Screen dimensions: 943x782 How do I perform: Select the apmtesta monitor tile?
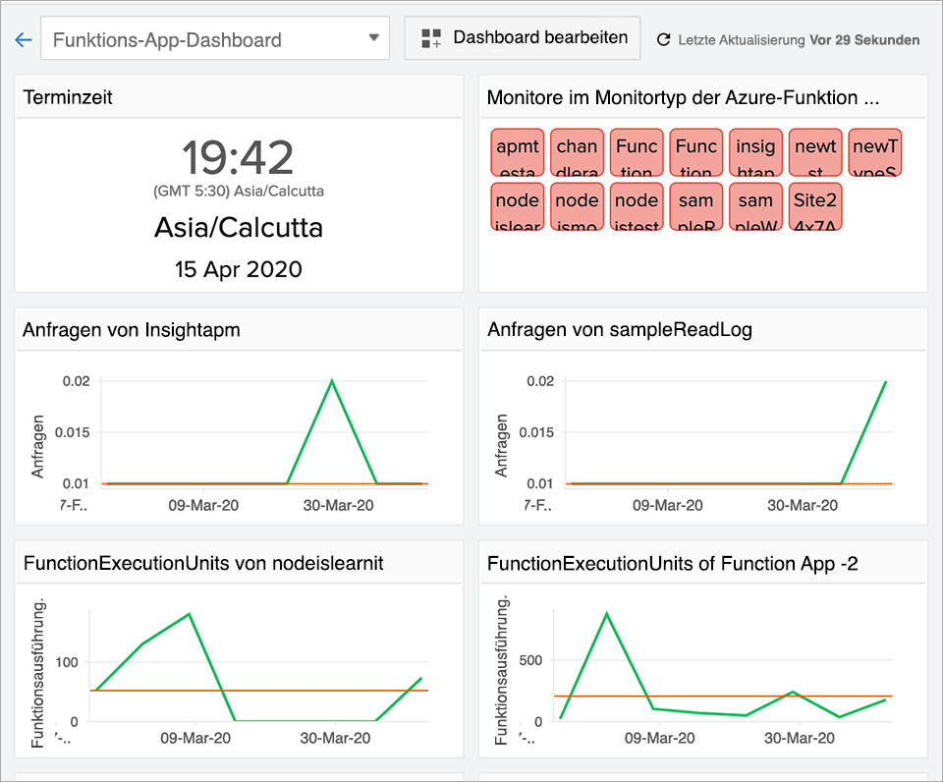(x=517, y=151)
